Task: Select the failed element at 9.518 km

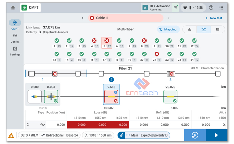Action: tap(111, 97)
